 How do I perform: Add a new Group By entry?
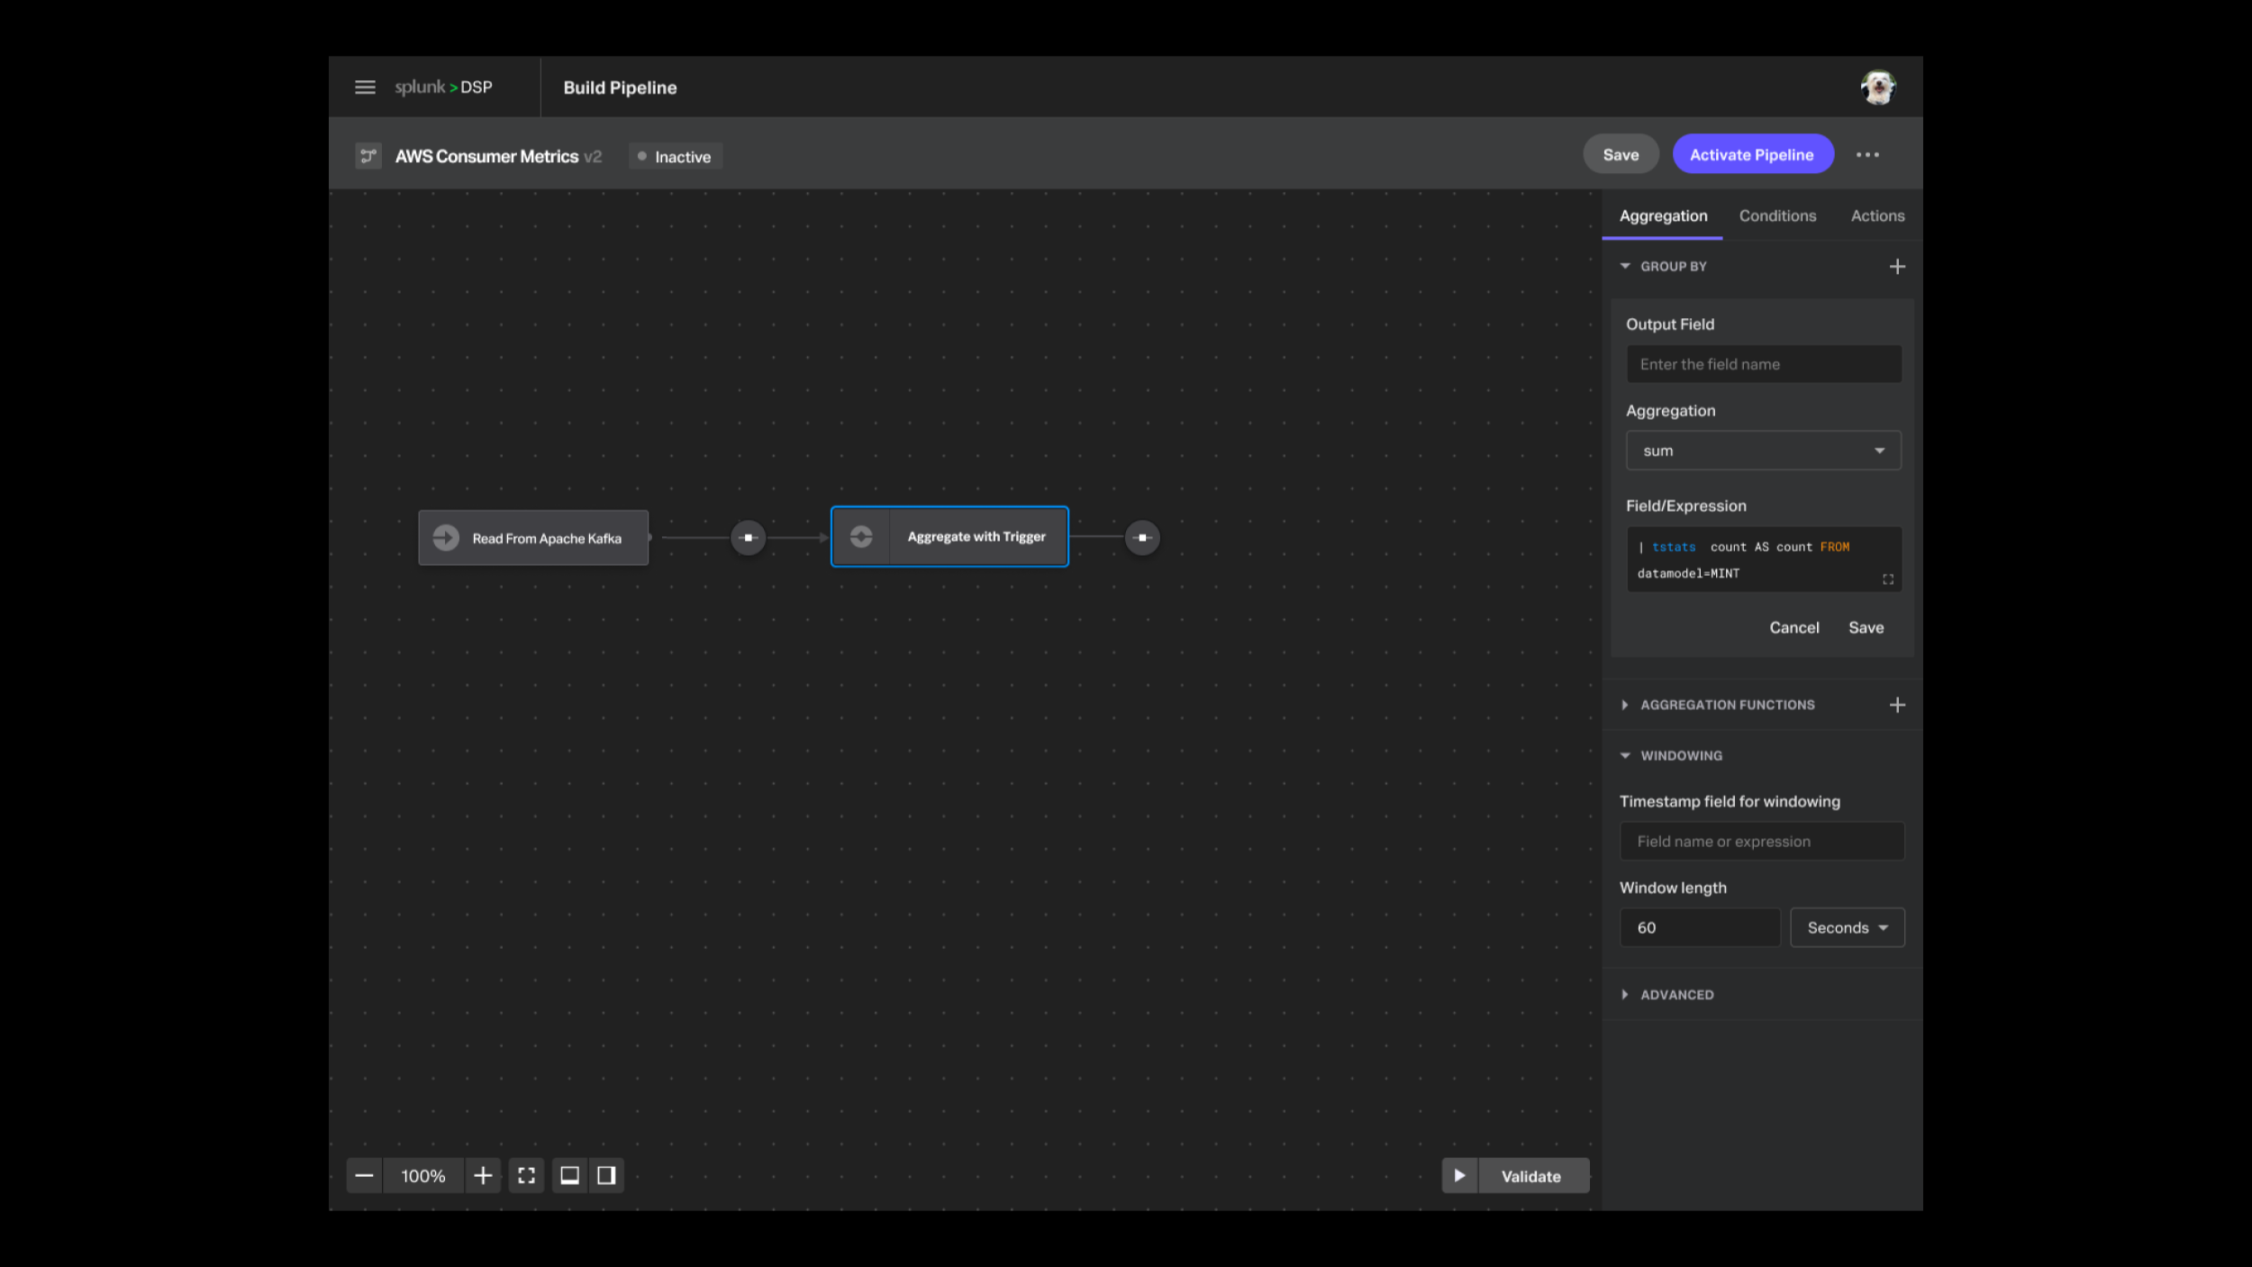(x=1897, y=267)
